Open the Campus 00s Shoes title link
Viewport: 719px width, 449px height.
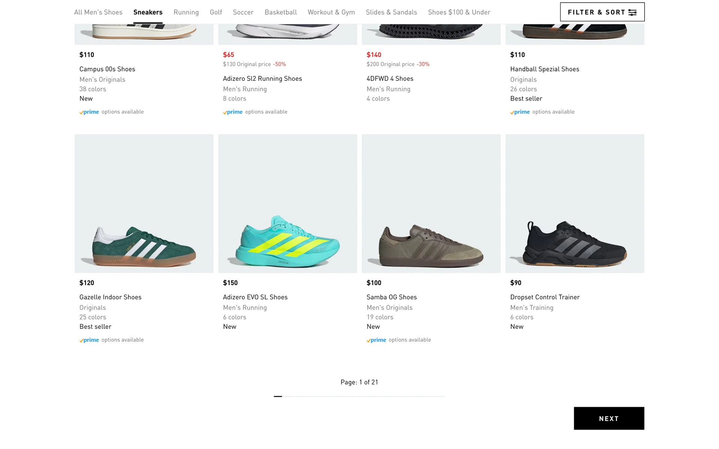point(107,69)
